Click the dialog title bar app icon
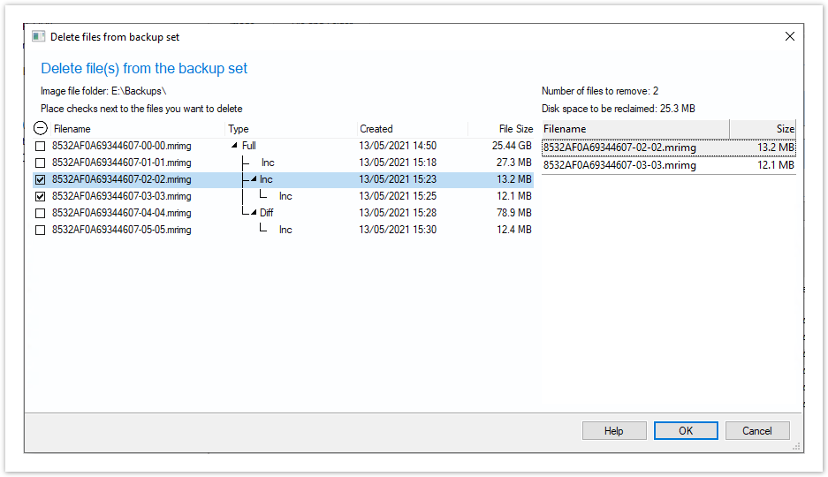This screenshot has width=828, height=477. [38, 36]
